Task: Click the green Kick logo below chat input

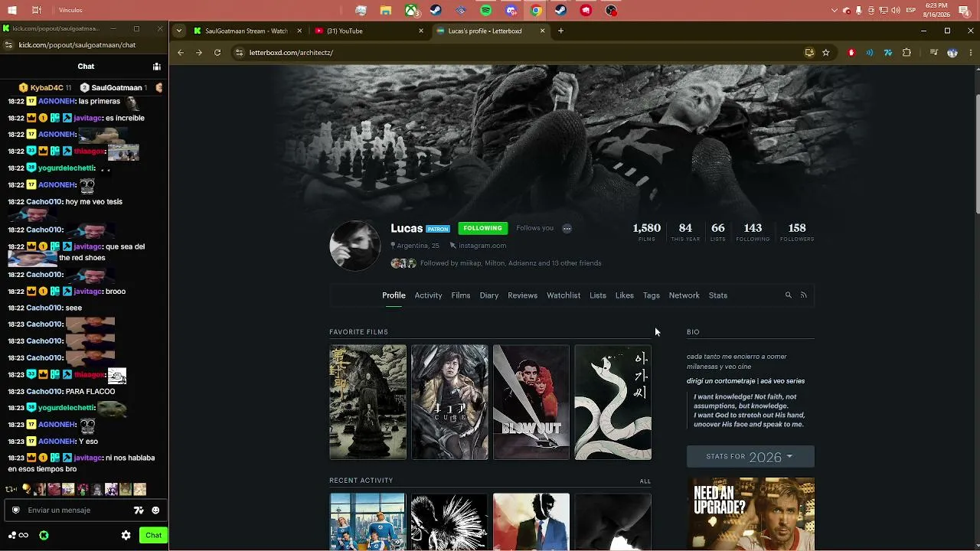Action: pyautogui.click(x=44, y=536)
